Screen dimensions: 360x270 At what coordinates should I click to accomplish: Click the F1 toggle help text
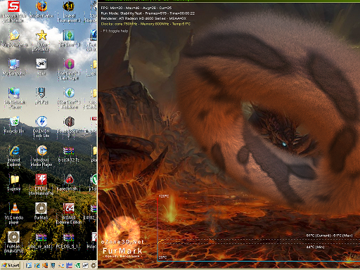tap(115, 31)
